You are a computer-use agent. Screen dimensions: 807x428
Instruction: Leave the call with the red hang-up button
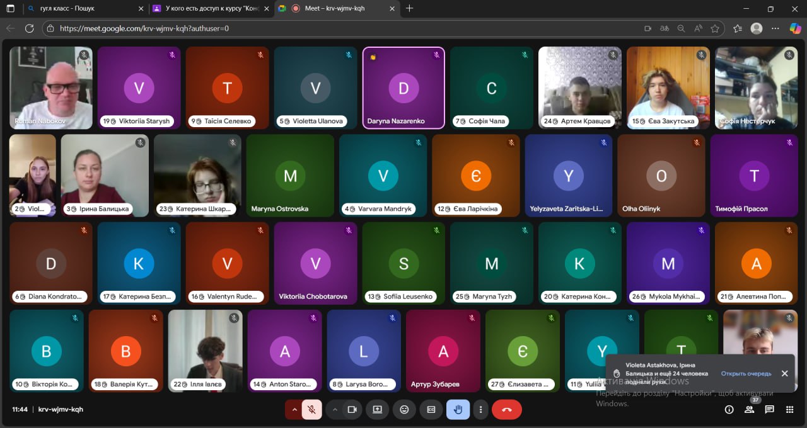506,409
